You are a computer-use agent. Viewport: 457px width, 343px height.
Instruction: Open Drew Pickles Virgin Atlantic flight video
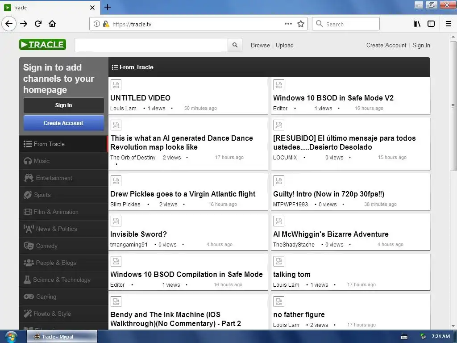[183, 194]
